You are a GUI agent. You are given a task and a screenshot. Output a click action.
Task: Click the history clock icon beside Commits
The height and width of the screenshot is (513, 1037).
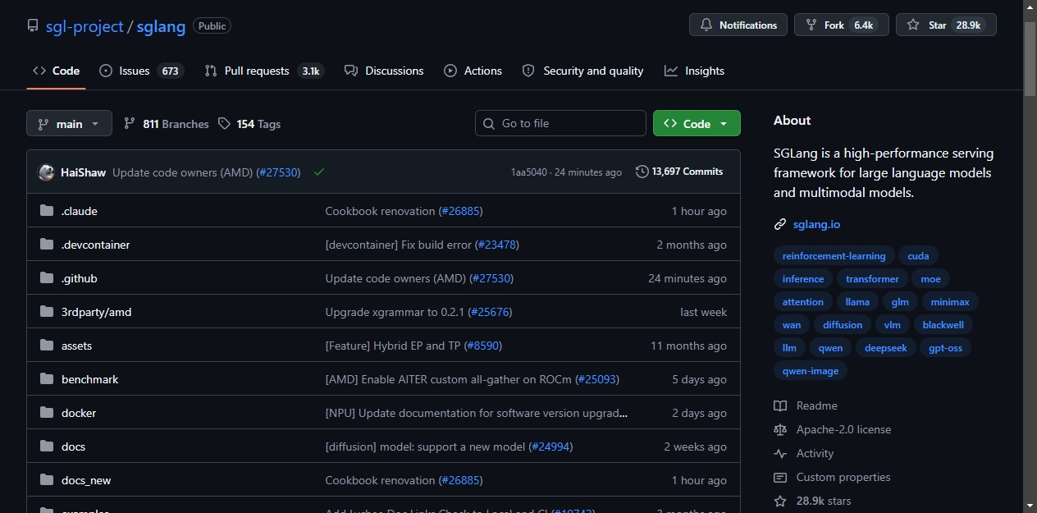tap(642, 172)
